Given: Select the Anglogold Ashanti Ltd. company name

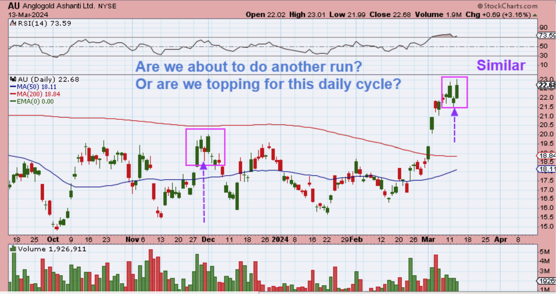Looking at the screenshot, I should [59, 6].
